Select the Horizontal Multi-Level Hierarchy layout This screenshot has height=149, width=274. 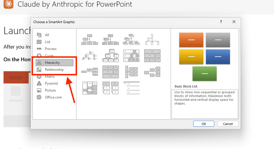131,72
